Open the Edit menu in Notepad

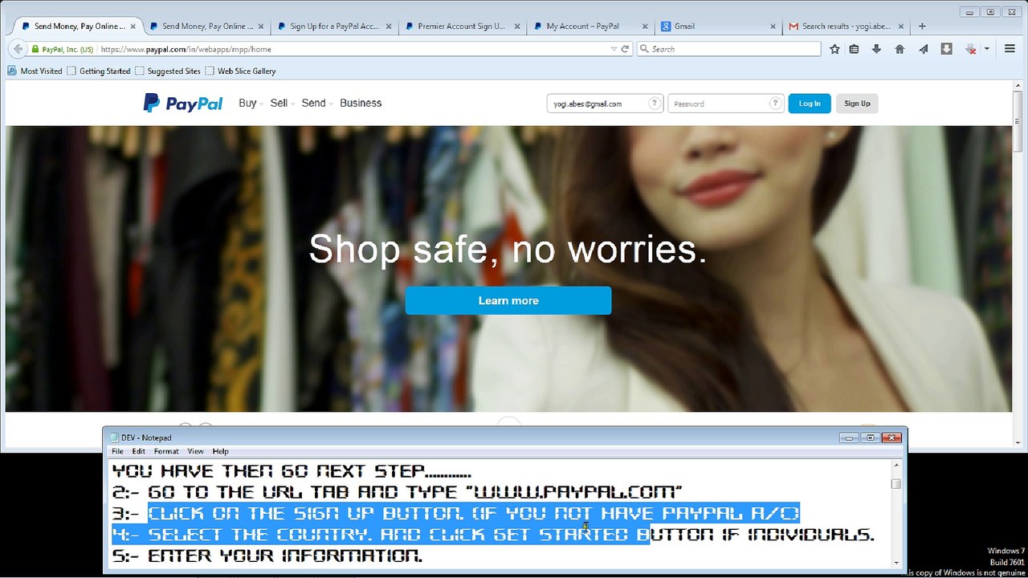point(139,451)
